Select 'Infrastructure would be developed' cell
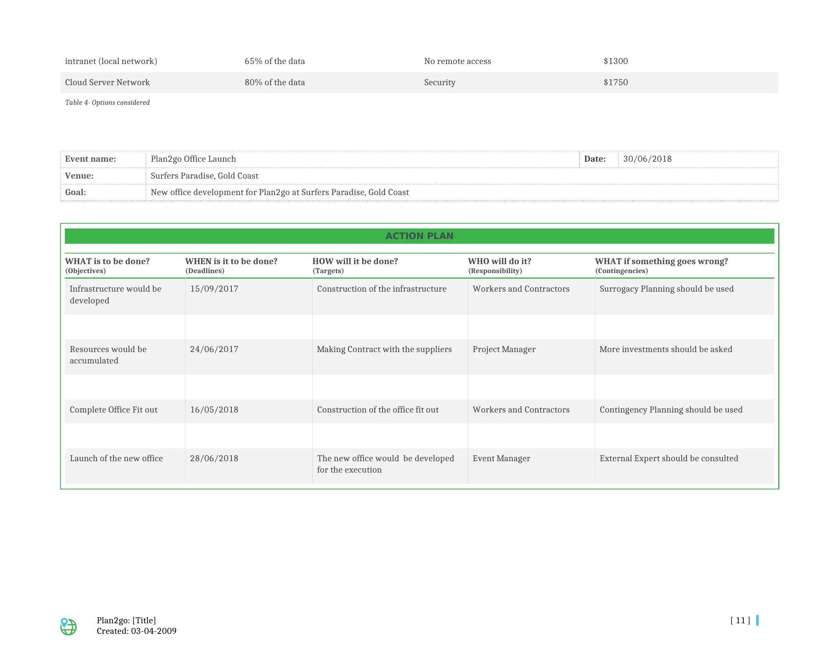The height and width of the screenshot is (648, 825). [x=115, y=295]
